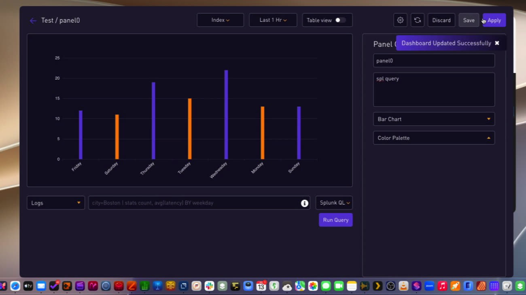Click the Apply button

tap(494, 20)
